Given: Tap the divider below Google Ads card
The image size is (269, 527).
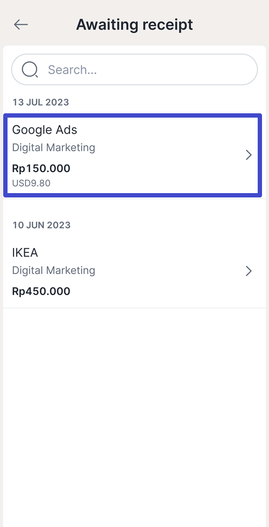Looking at the screenshot, I should coord(134,199).
